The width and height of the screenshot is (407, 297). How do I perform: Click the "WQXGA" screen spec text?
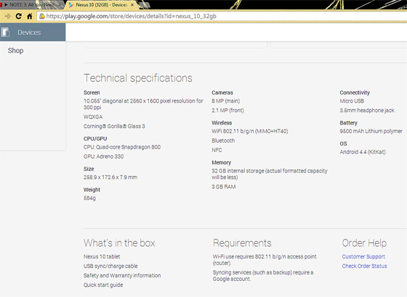point(93,116)
